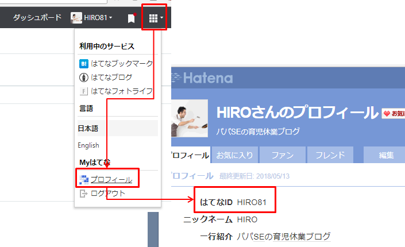Open the HIRO81 user dropdown
This screenshot has height=247, width=405.
[98, 18]
